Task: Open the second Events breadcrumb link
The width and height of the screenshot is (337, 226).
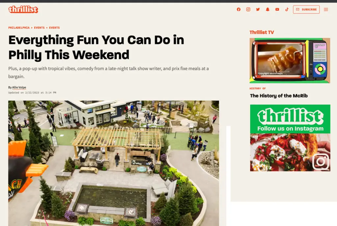Action: pos(54,28)
